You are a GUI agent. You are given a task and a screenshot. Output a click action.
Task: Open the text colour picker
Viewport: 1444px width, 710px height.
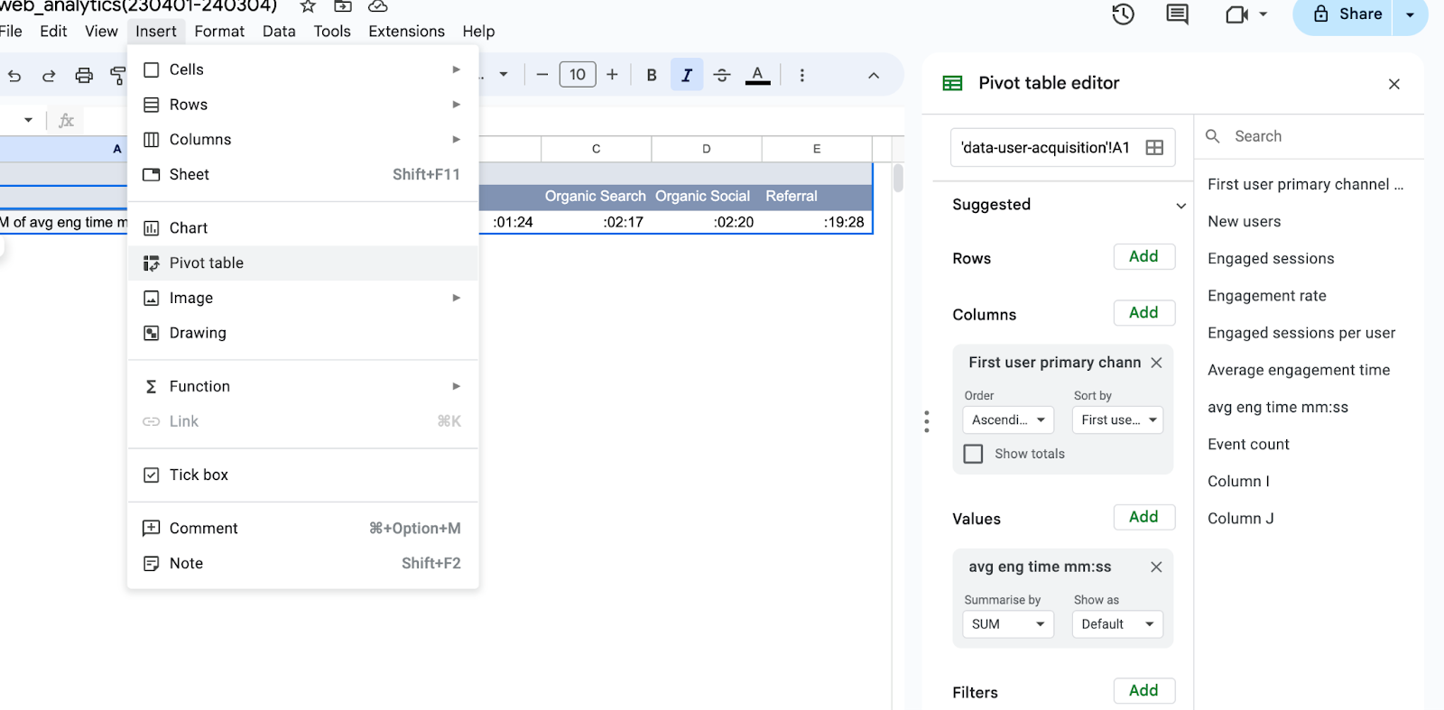[758, 76]
